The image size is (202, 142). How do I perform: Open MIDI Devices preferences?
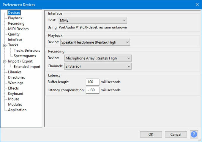[x=18, y=29]
